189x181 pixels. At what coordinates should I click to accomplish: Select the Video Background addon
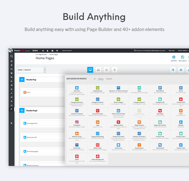[98, 159]
